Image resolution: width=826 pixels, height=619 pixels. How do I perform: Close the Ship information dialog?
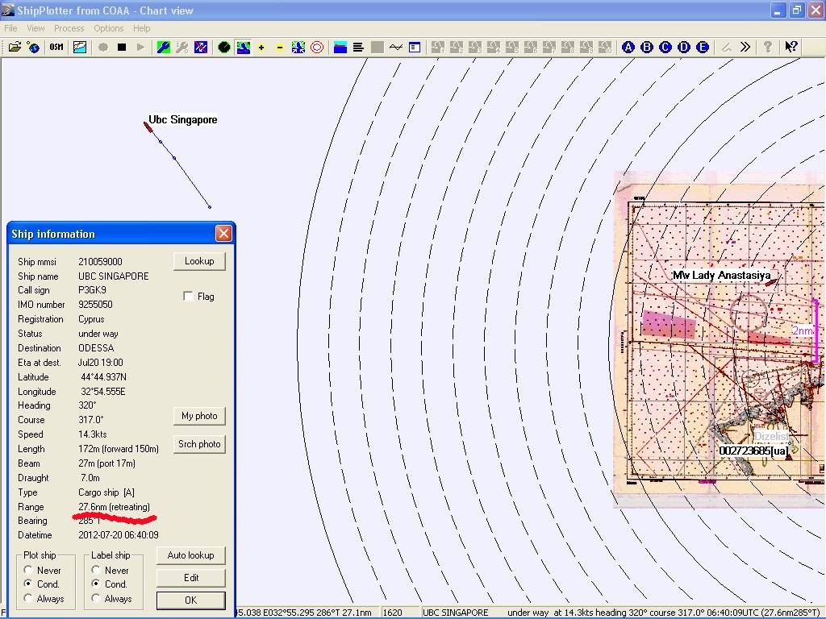pyautogui.click(x=223, y=234)
